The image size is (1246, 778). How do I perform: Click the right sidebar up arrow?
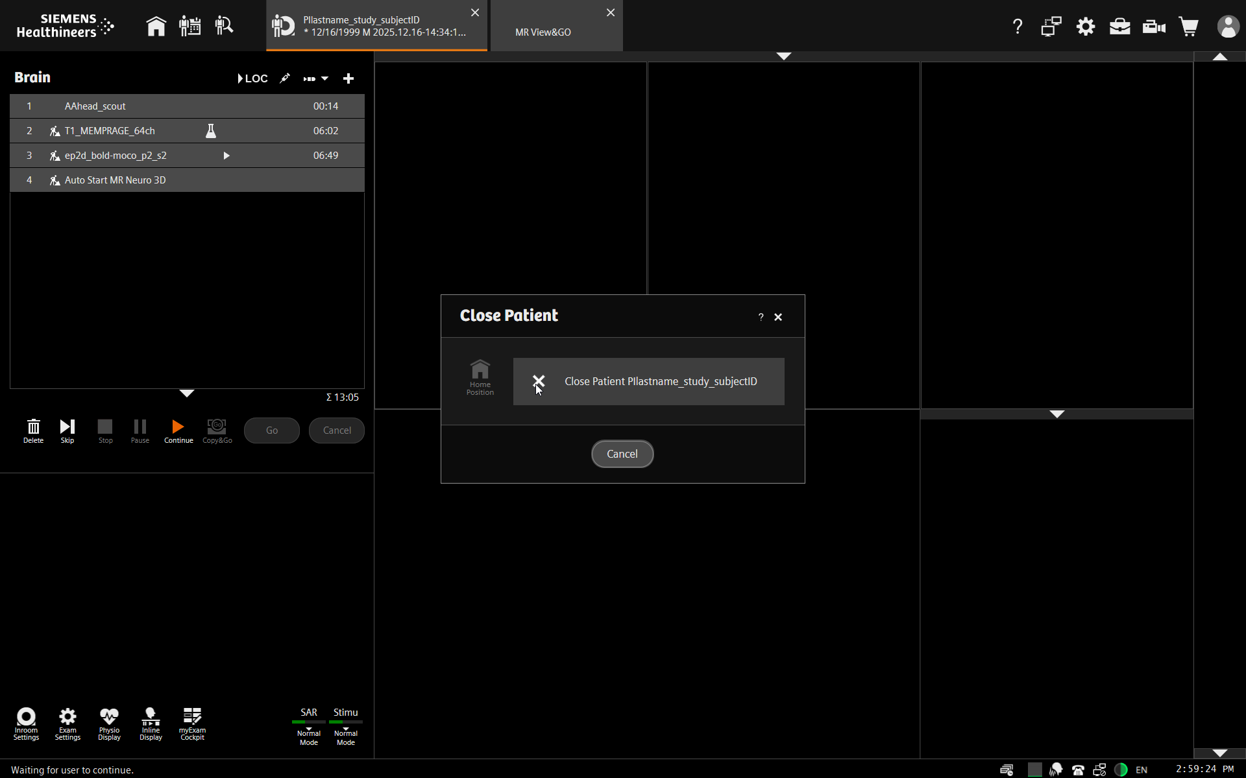coord(1220,57)
